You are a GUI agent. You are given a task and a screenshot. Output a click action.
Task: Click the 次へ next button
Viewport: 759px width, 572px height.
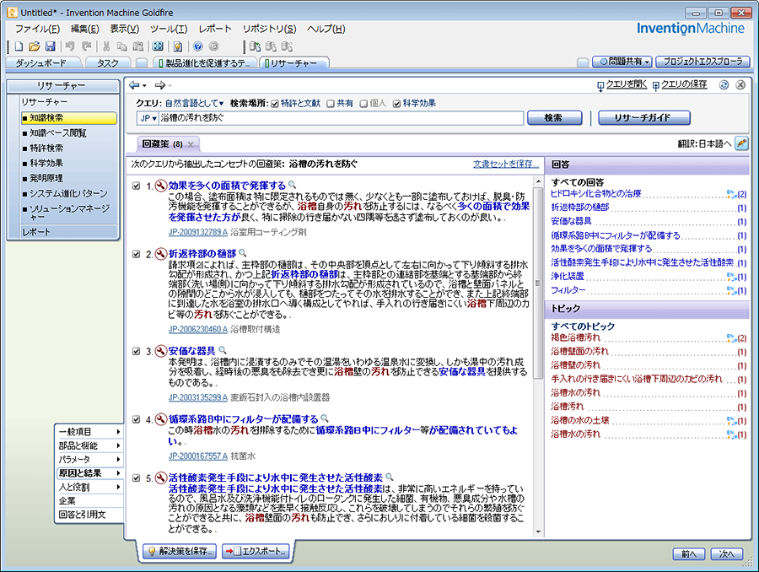727,554
